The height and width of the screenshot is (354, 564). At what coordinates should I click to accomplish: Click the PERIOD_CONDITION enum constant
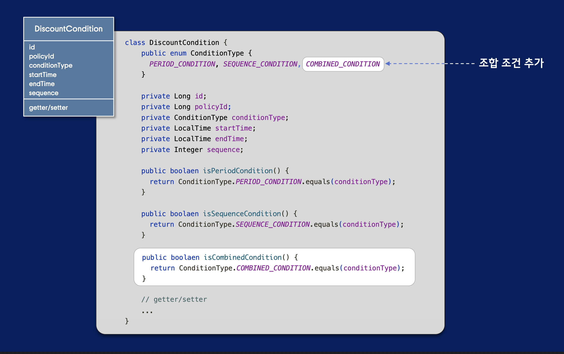pos(182,64)
